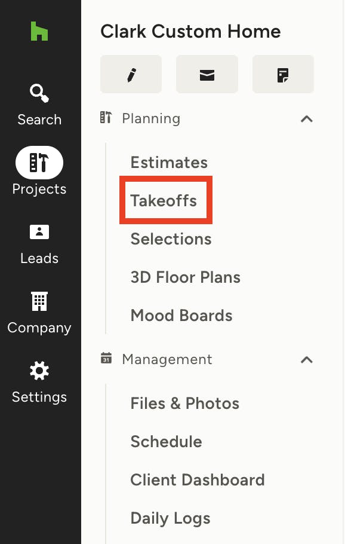Open Search from the sidebar
Screen dimensions: 345x544
pos(39,105)
